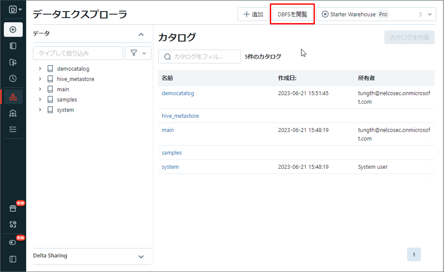
Task: Toggle the preview switch in the sidebar
Action: pyautogui.click(x=13, y=242)
